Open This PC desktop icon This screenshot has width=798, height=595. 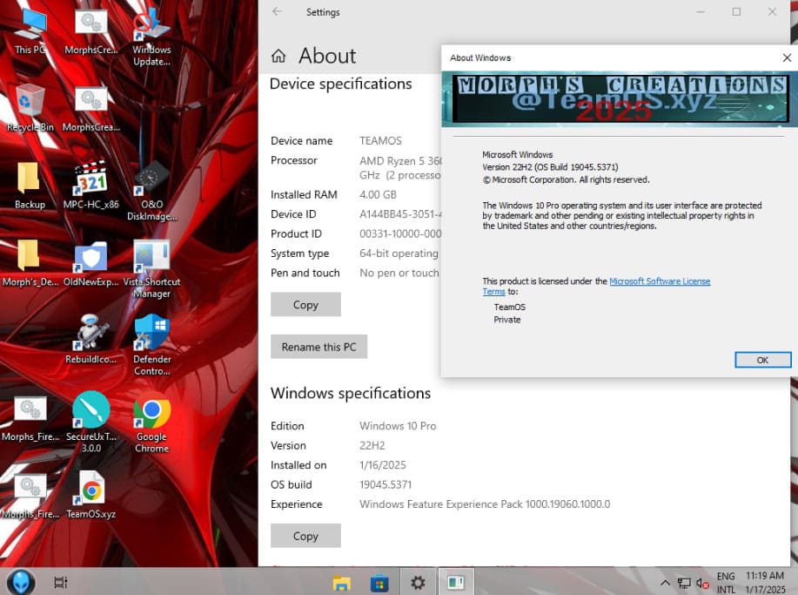point(30,30)
